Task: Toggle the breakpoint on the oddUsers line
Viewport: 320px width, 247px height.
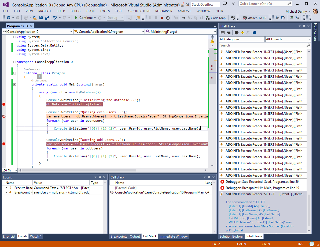Action: click(4, 144)
